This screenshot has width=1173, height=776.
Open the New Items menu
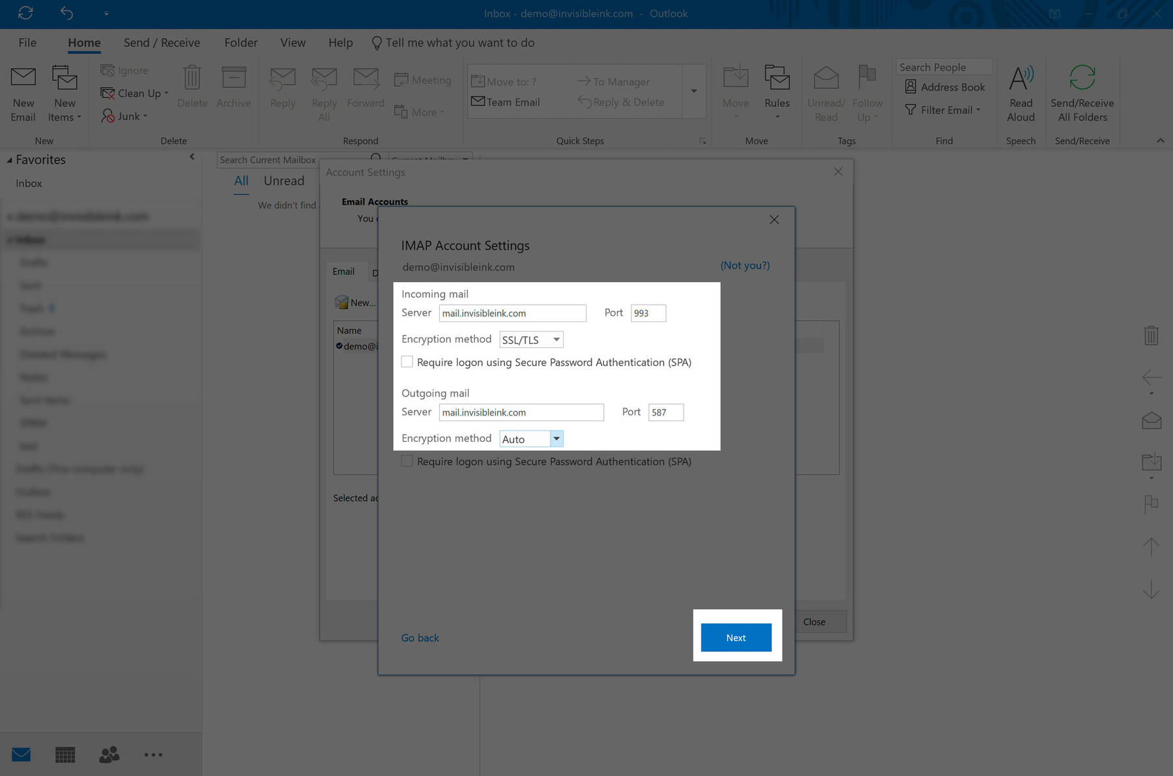tap(65, 94)
